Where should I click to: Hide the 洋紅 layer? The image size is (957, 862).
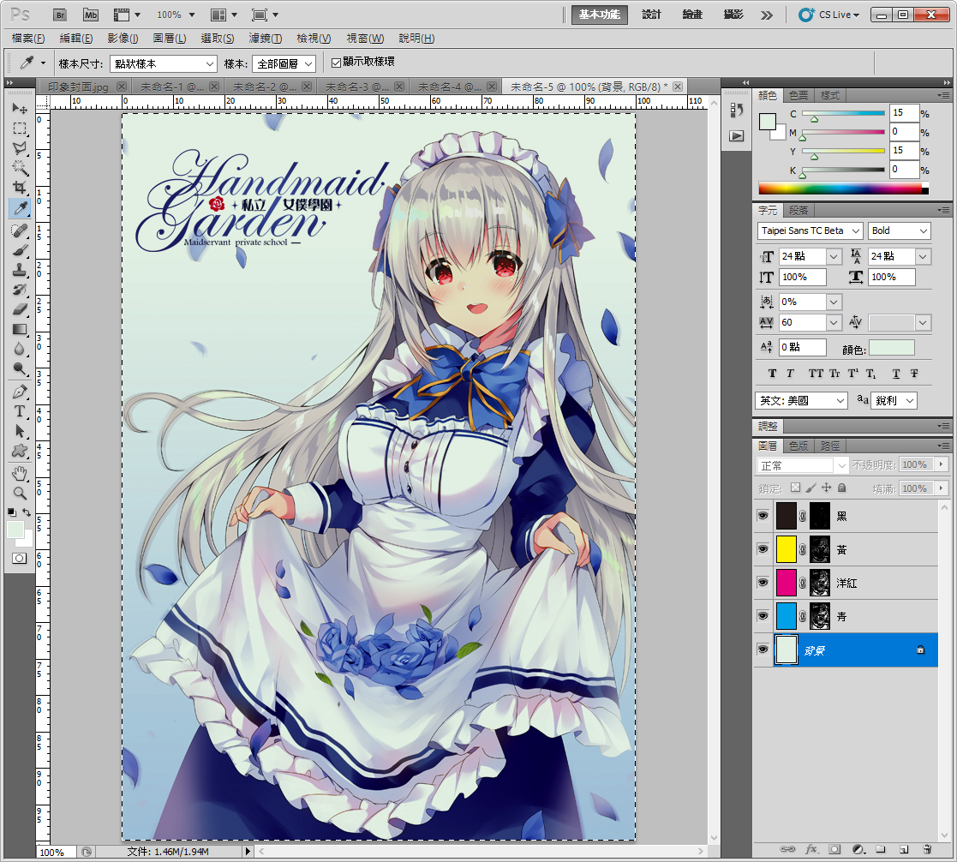[763, 583]
